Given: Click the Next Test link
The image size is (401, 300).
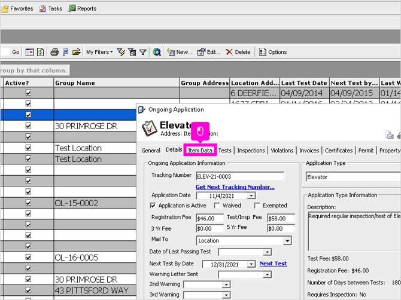Looking at the screenshot, I should pyautogui.click(x=273, y=264).
